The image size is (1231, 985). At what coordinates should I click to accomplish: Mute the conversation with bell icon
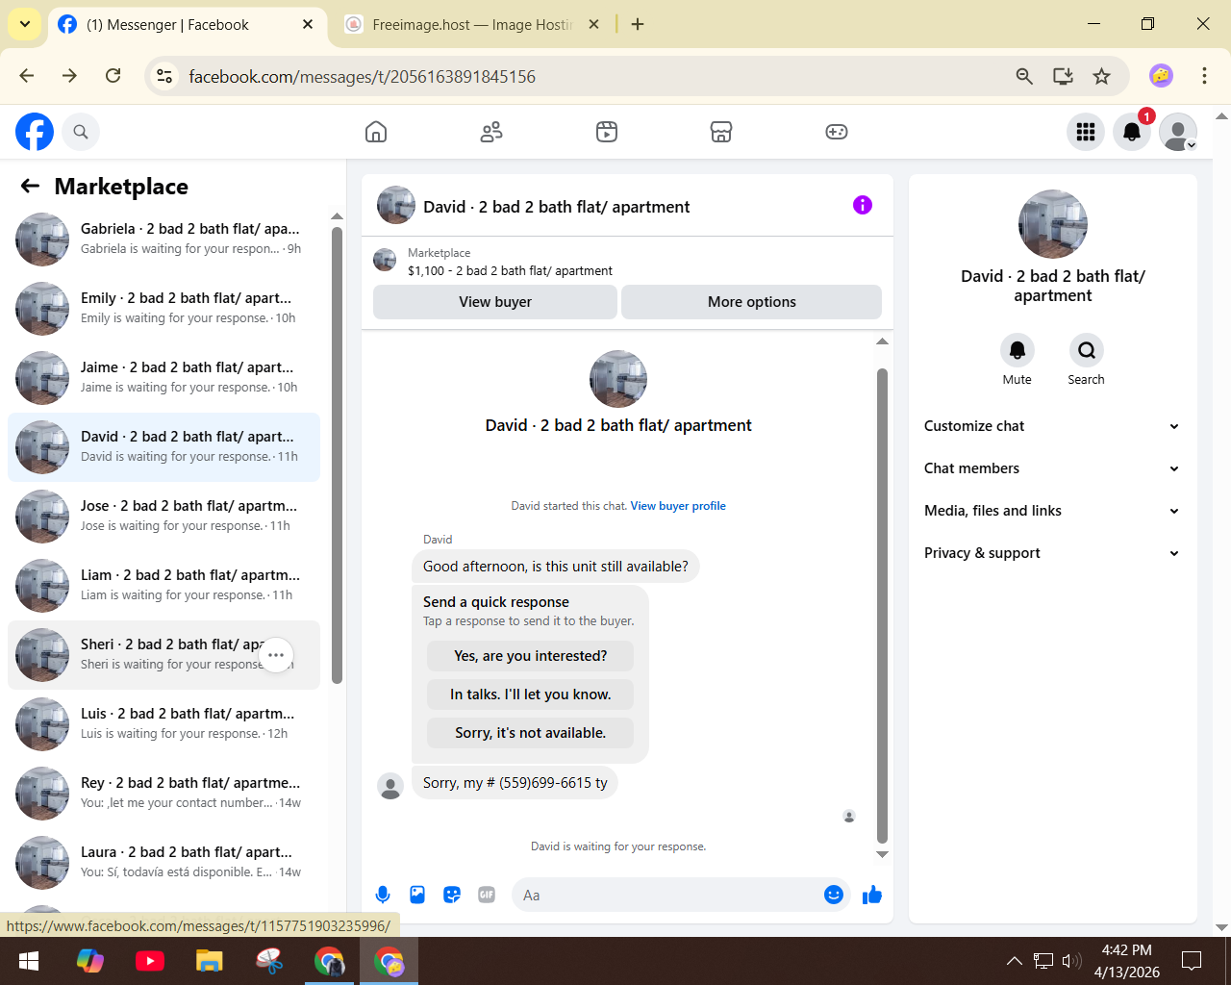pos(1017,350)
